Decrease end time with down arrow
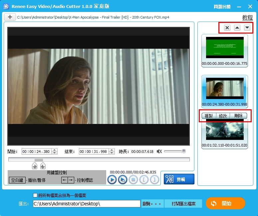 coord(112,153)
